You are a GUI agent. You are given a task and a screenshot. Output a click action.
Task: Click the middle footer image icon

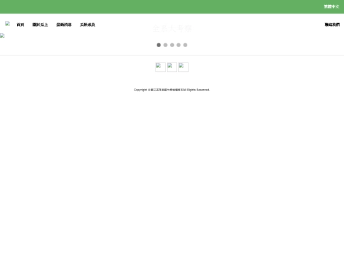pyautogui.click(x=172, y=67)
